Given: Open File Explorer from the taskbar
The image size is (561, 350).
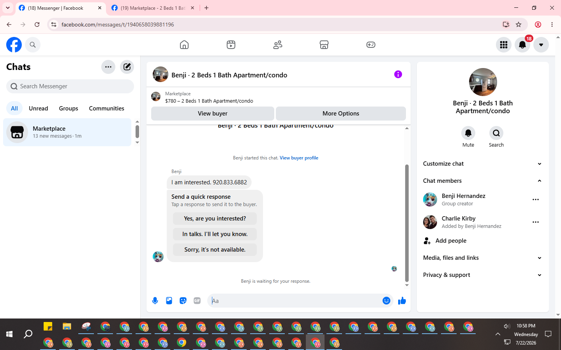Looking at the screenshot, I should (x=67, y=326).
